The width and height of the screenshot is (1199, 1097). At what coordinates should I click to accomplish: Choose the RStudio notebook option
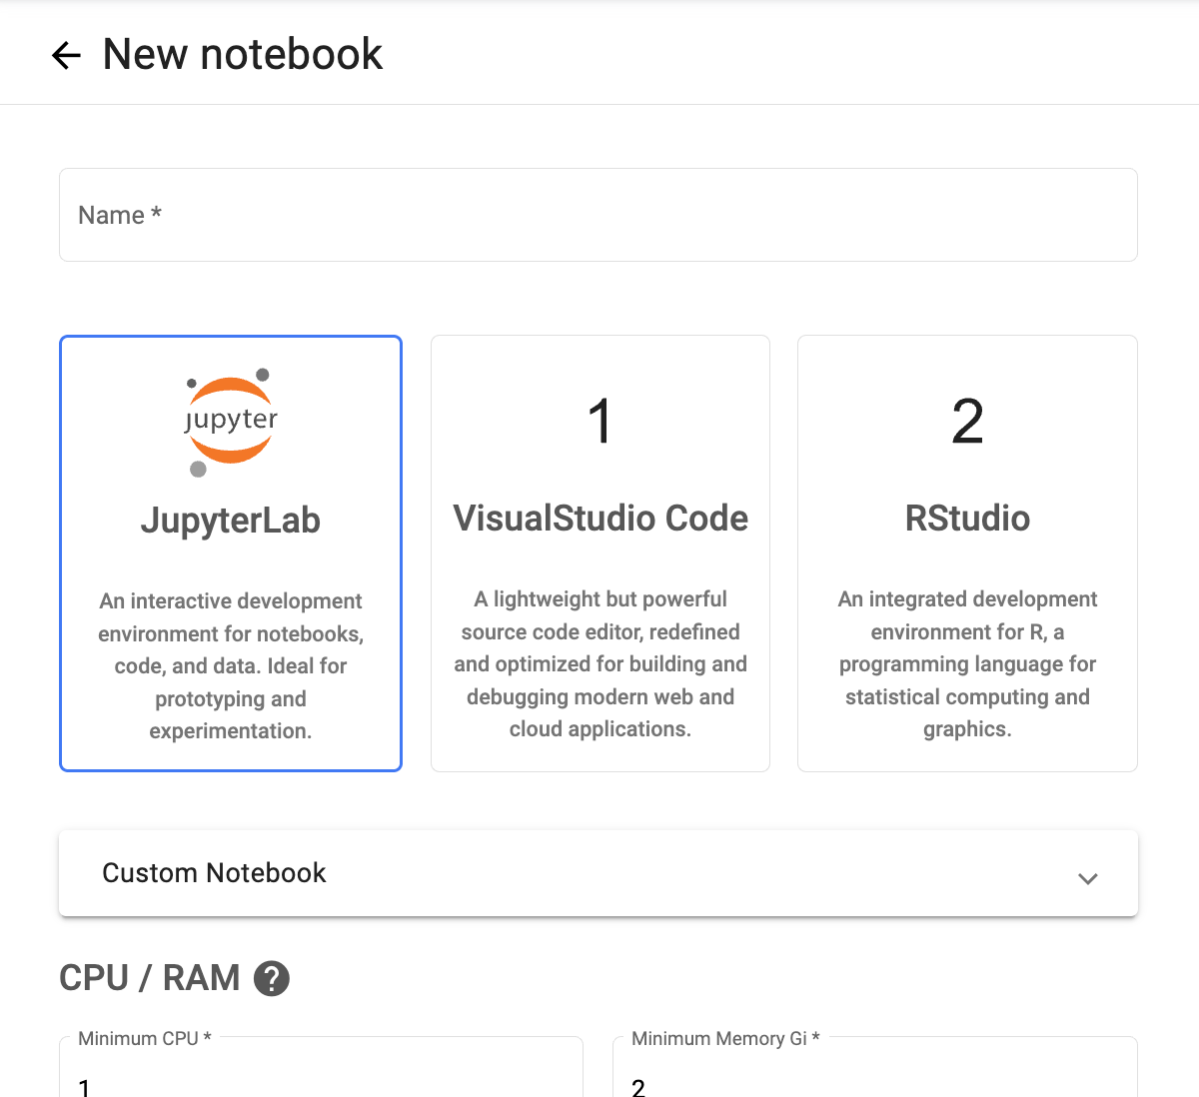(x=967, y=553)
